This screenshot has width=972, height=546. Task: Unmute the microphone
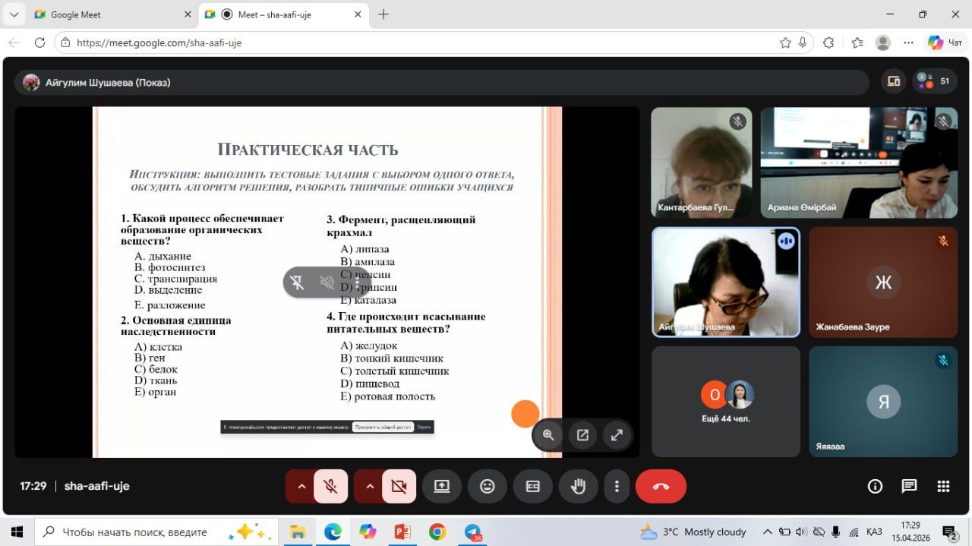point(330,487)
